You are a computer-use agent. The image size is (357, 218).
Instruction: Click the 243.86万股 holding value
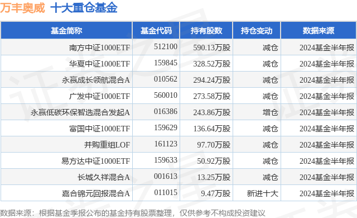click(212, 112)
